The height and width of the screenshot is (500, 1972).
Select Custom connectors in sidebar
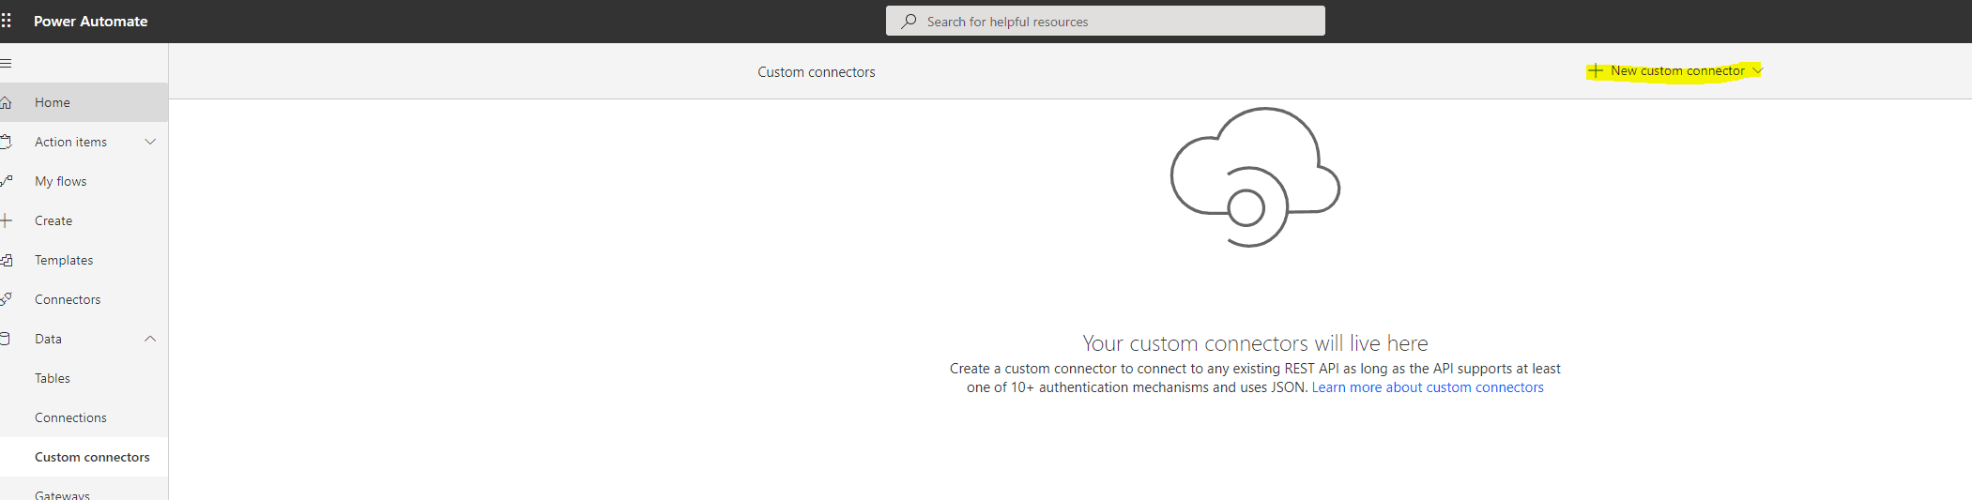pyautogui.click(x=92, y=457)
